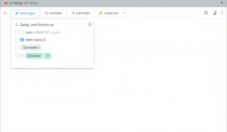Screen dimensions: 227x132
Task: Click the grey lines icon beside Reclare
Action: 22,55
